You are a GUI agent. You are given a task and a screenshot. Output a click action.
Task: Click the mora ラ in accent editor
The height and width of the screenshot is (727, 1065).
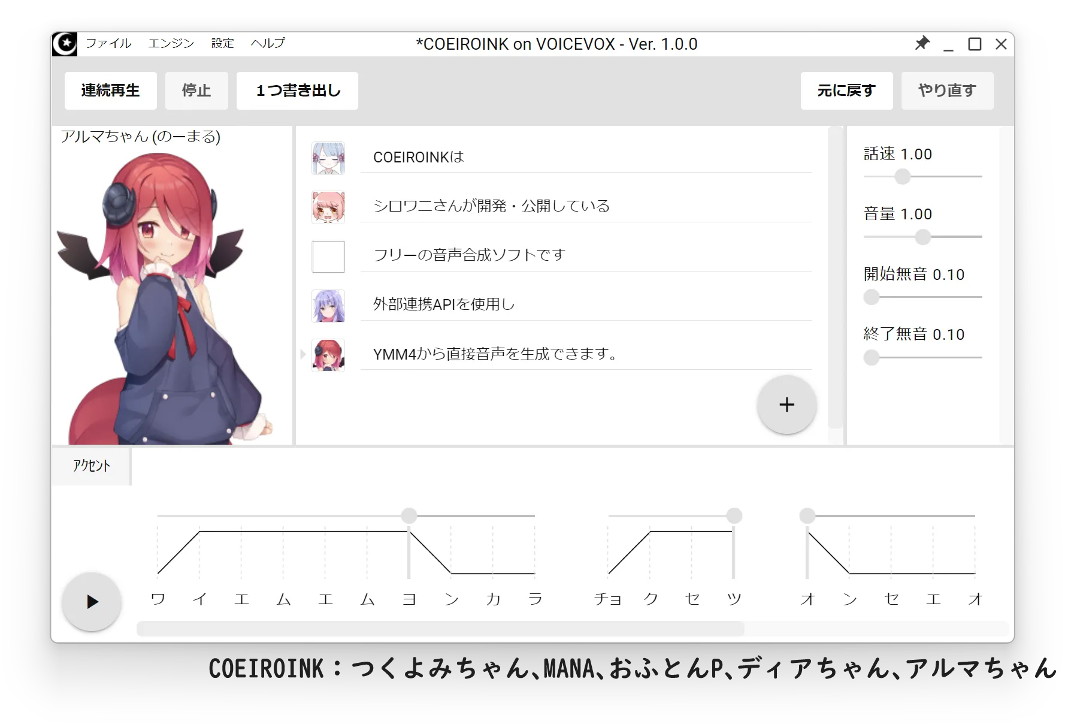pyautogui.click(x=535, y=599)
